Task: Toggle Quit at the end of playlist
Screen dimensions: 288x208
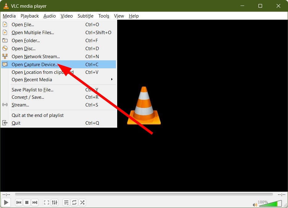Action: coord(59,115)
